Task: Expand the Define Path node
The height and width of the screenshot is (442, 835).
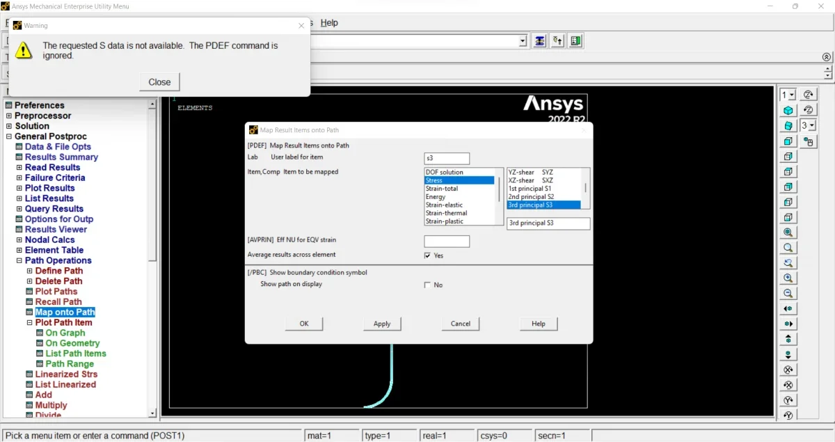Action: pos(29,271)
